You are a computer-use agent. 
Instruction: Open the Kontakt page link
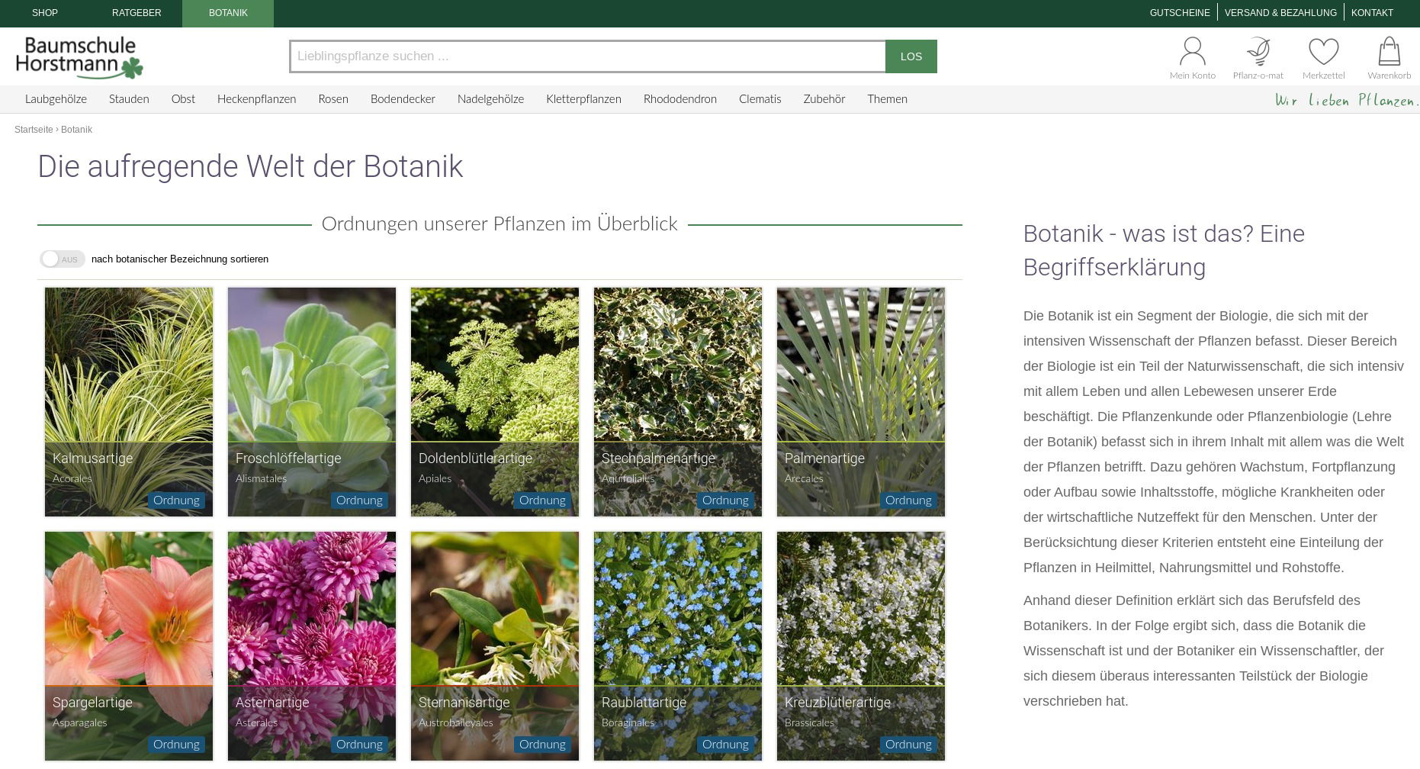pos(1371,13)
